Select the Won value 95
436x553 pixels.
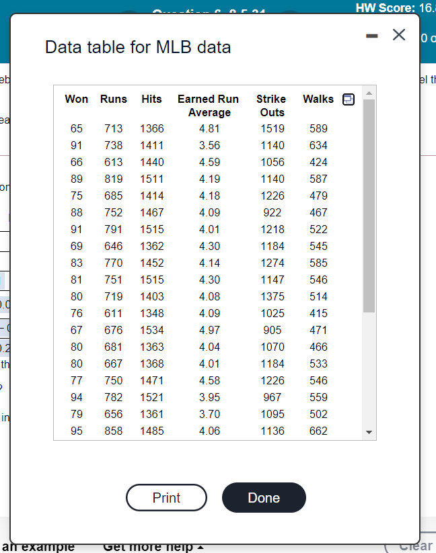(x=76, y=431)
